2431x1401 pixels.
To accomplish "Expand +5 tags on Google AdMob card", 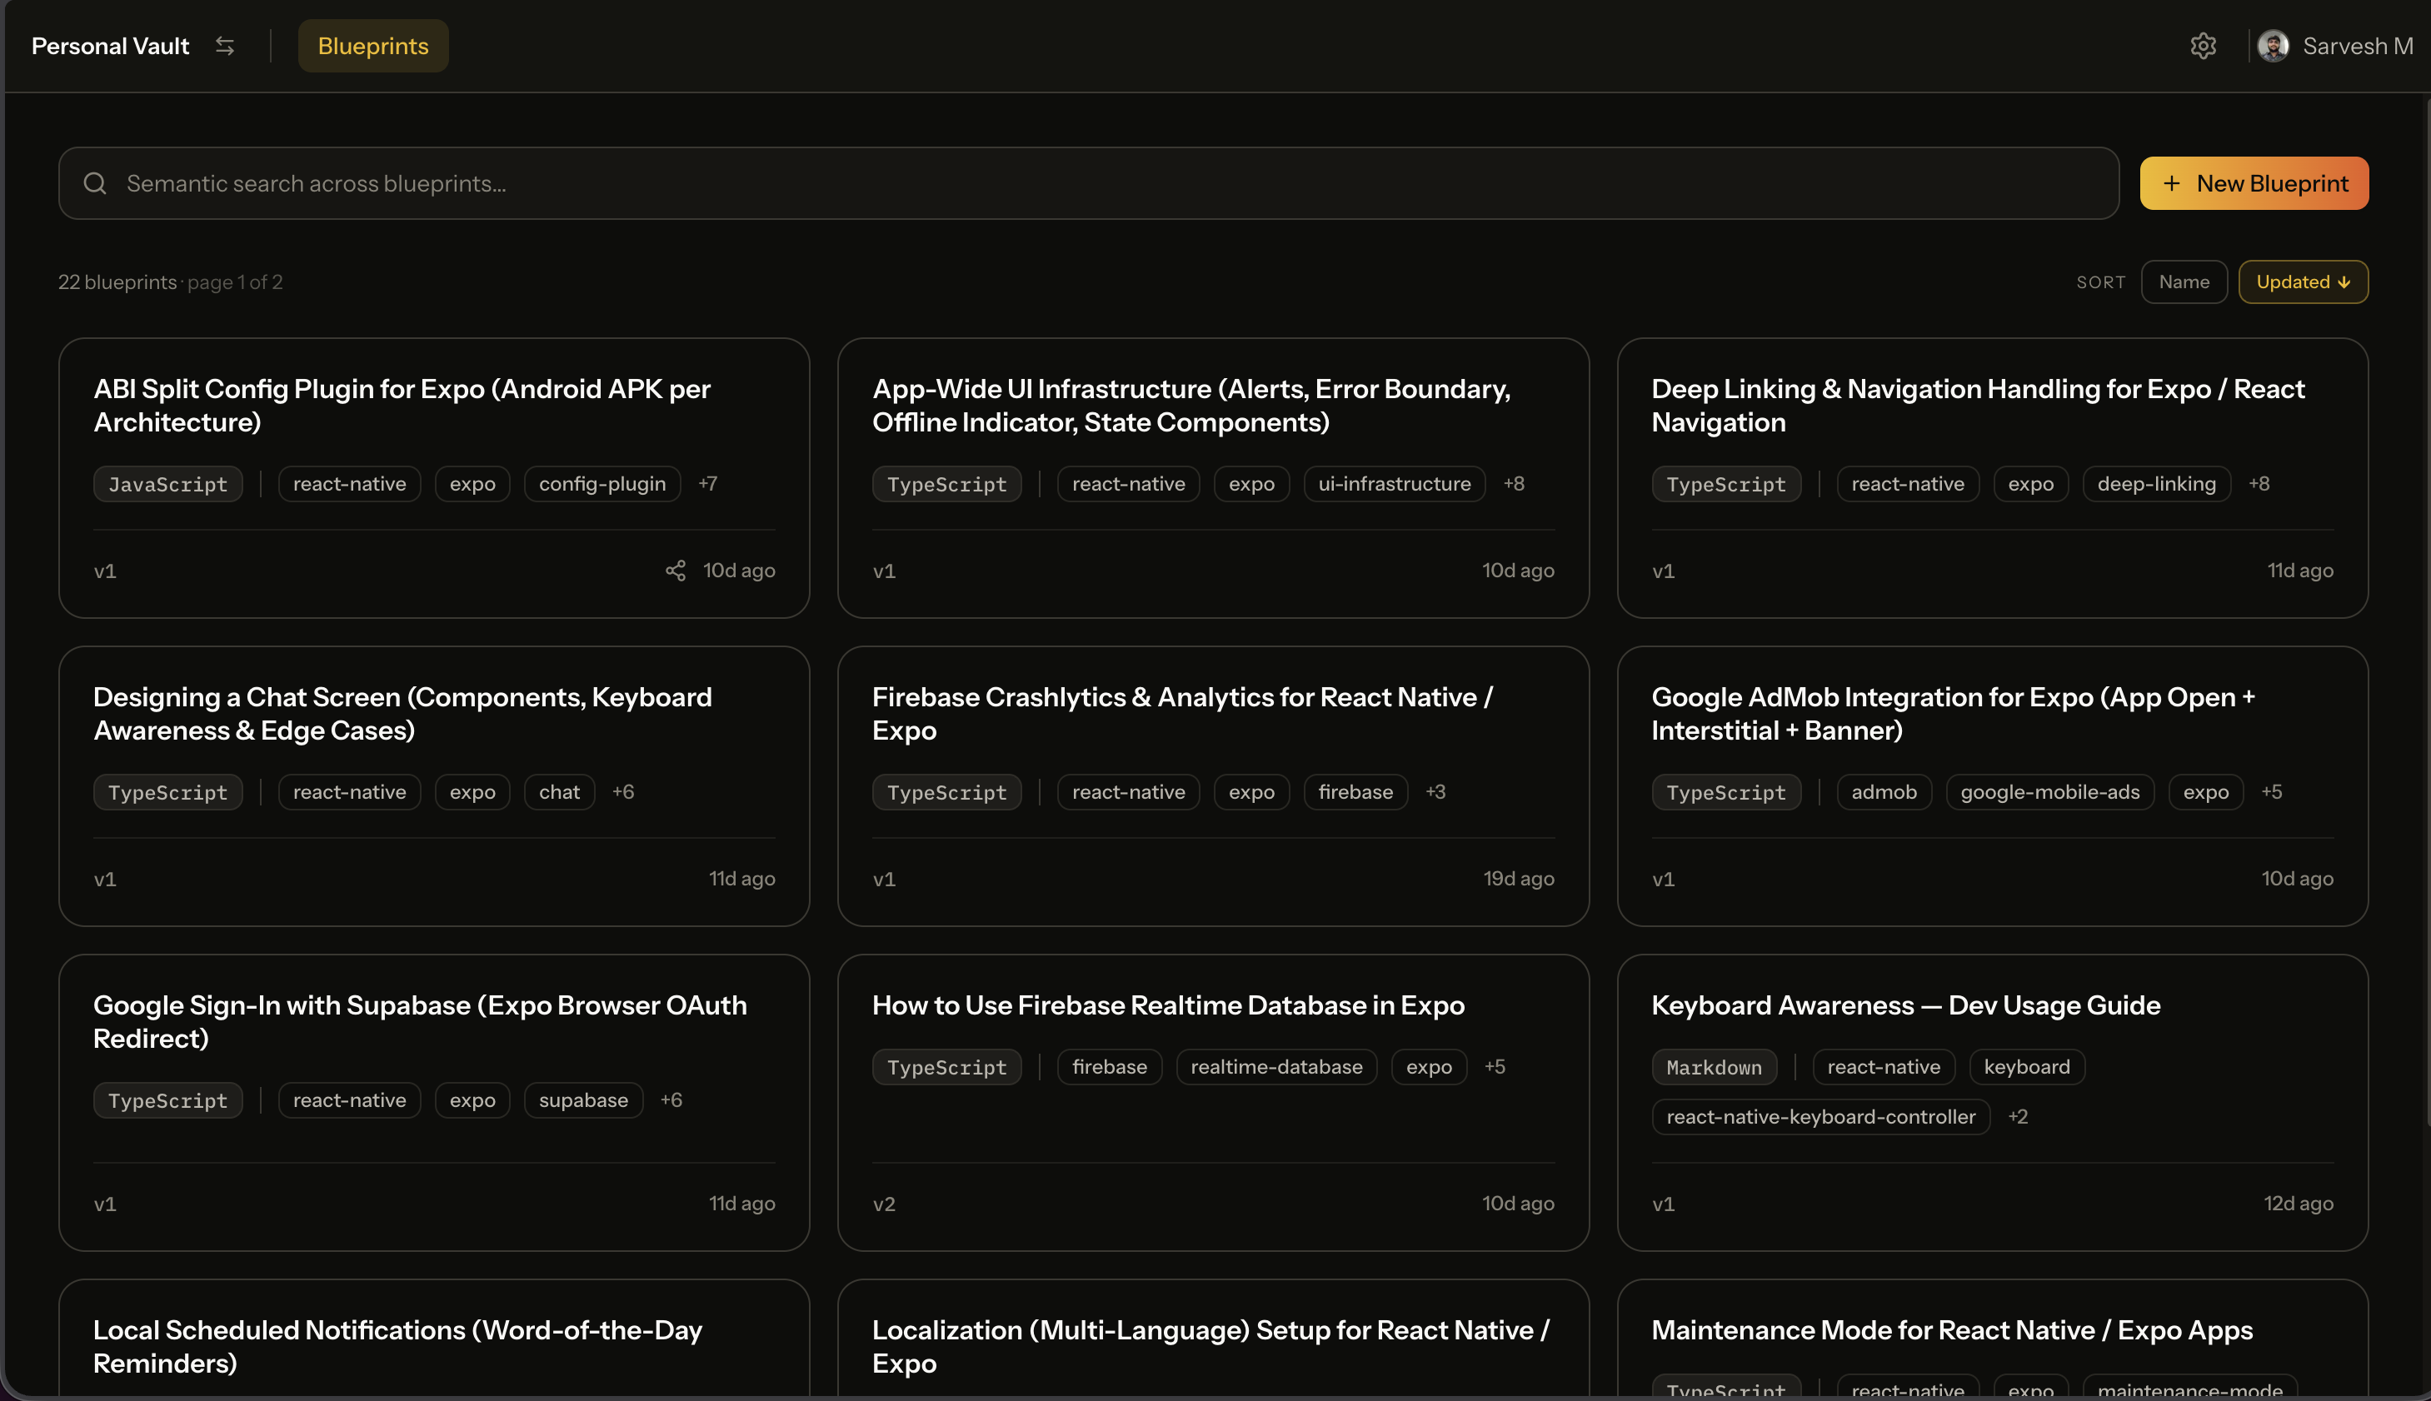I will coord(2271,791).
